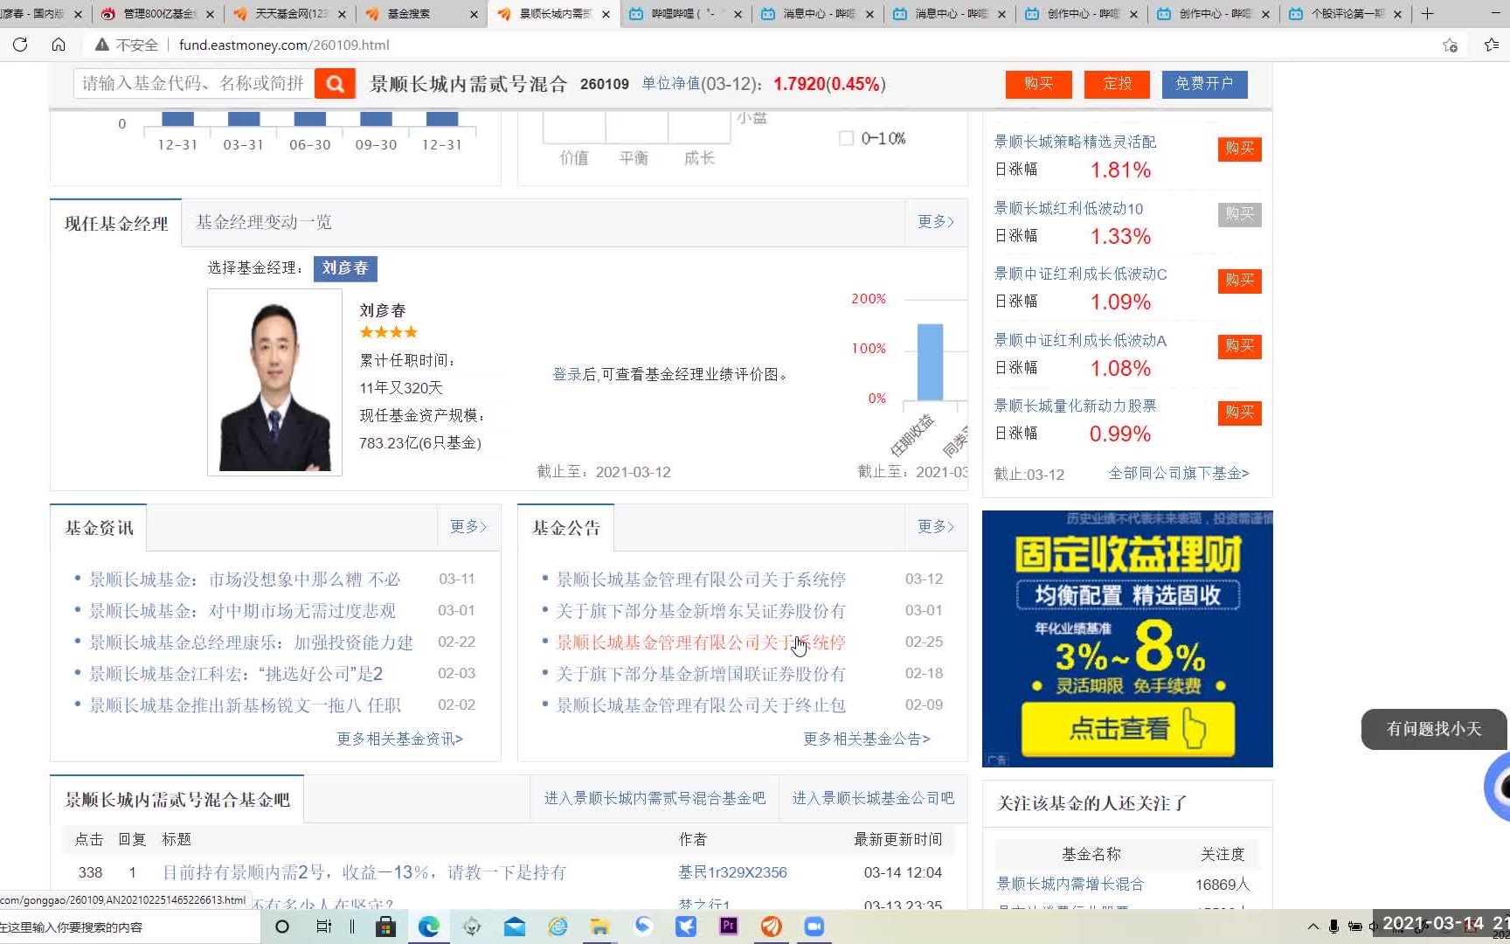The image size is (1510, 944).
Task: Select 景顺长城内需贰号混合基金吧 tab
Action: (x=177, y=799)
